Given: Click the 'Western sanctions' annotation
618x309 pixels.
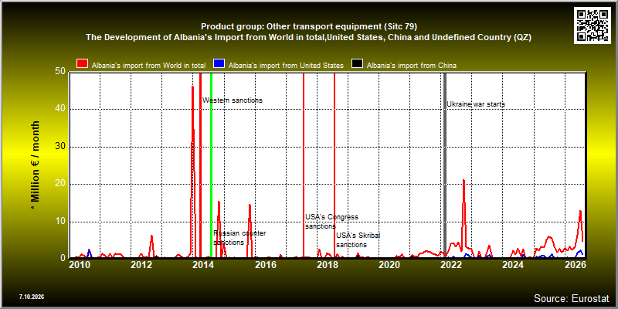Looking at the screenshot, I should [x=233, y=100].
